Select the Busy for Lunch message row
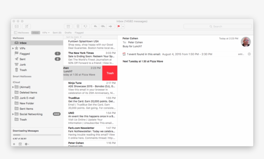The width and height of the screenshot is (264, 159). 83,73
